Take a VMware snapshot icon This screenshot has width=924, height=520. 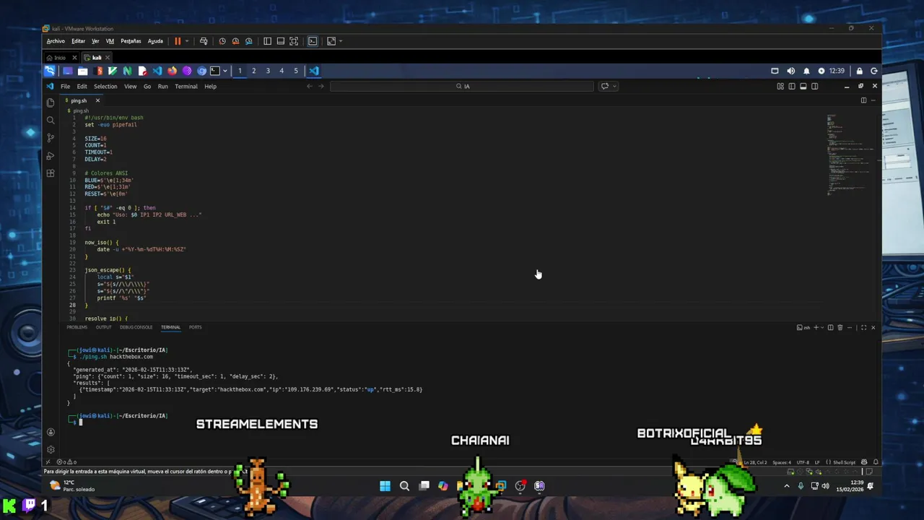click(x=222, y=41)
